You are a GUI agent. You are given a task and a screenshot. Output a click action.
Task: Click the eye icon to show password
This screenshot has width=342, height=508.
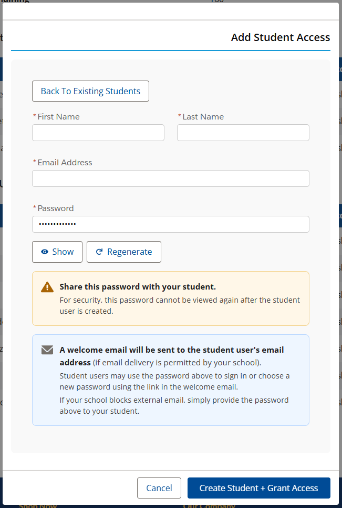click(x=45, y=252)
